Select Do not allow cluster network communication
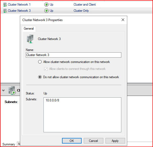The image size is (153, 147). tap(40, 77)
